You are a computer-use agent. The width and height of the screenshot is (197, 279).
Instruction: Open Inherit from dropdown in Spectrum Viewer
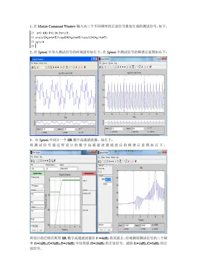[x=105, y=225]
